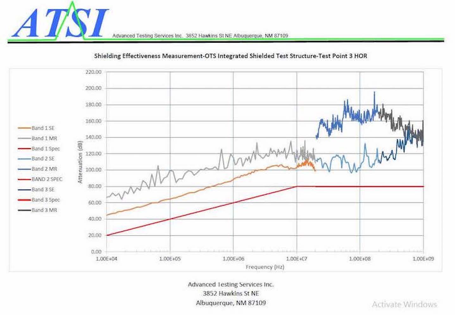The image size is (455, 315).
Task: Click the 1.00E+06 x-axis label
Action: (234, 259)
